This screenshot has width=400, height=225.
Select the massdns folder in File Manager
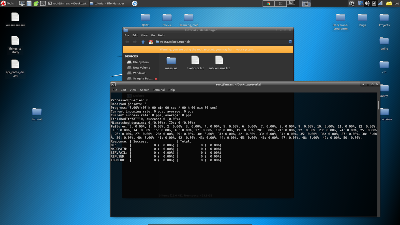pos(171,63)
